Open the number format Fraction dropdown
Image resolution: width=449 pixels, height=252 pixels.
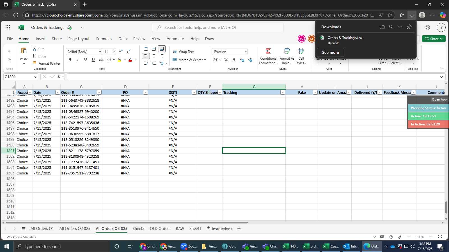coord(246,52)
